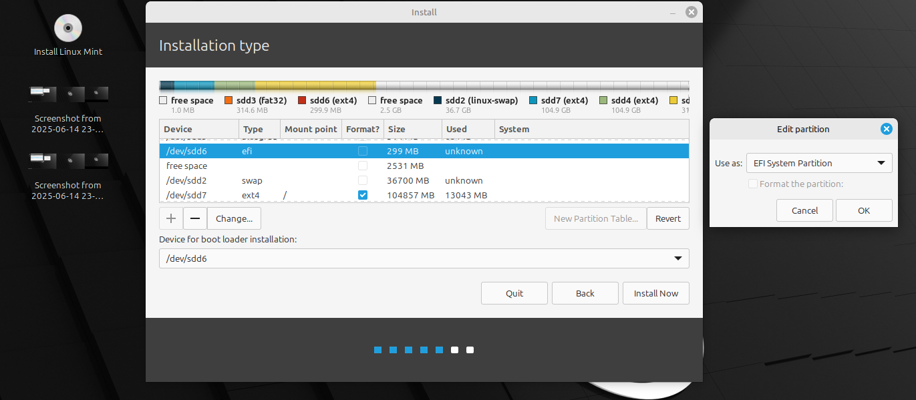The image size is (916, 400).
Task: Click the 36700 MB size cell
Action: click(x=408, y=180)
